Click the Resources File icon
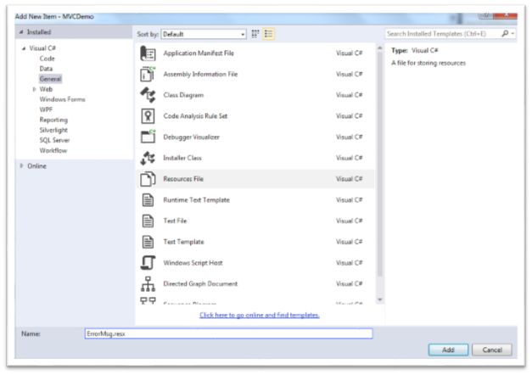 click(x=148, y=179)
